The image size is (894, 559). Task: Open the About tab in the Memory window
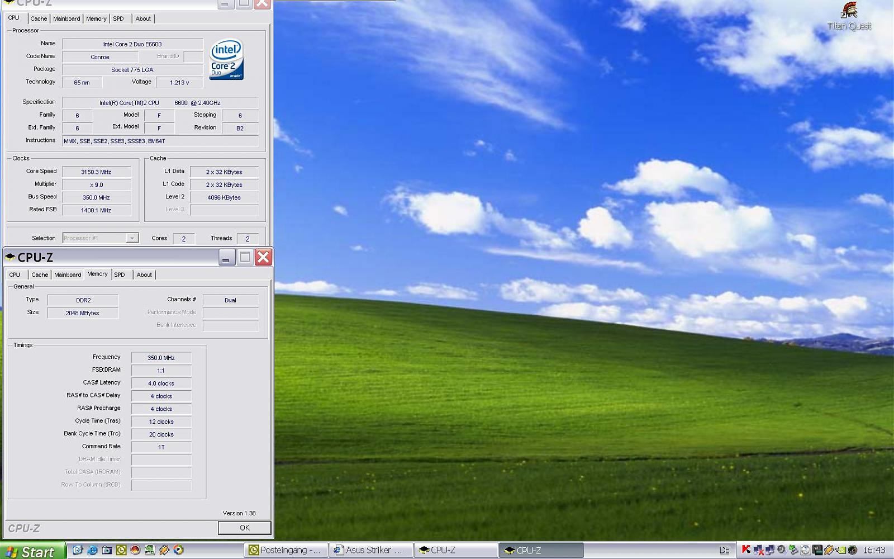coord(144,274)
